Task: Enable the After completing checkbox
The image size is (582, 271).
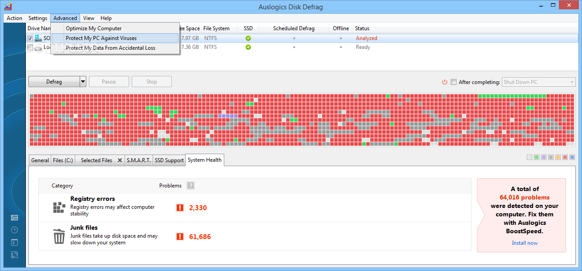Action: pos(453,82)
